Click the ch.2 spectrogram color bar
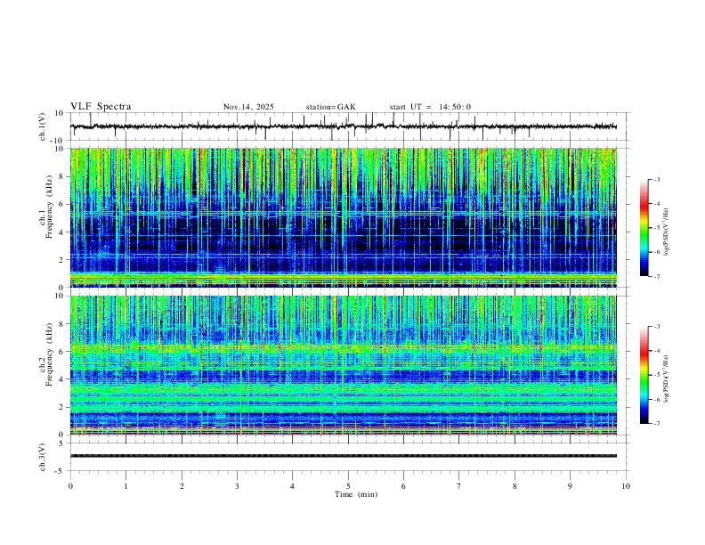Screen dimensions: 705x545 coord(644,375)
